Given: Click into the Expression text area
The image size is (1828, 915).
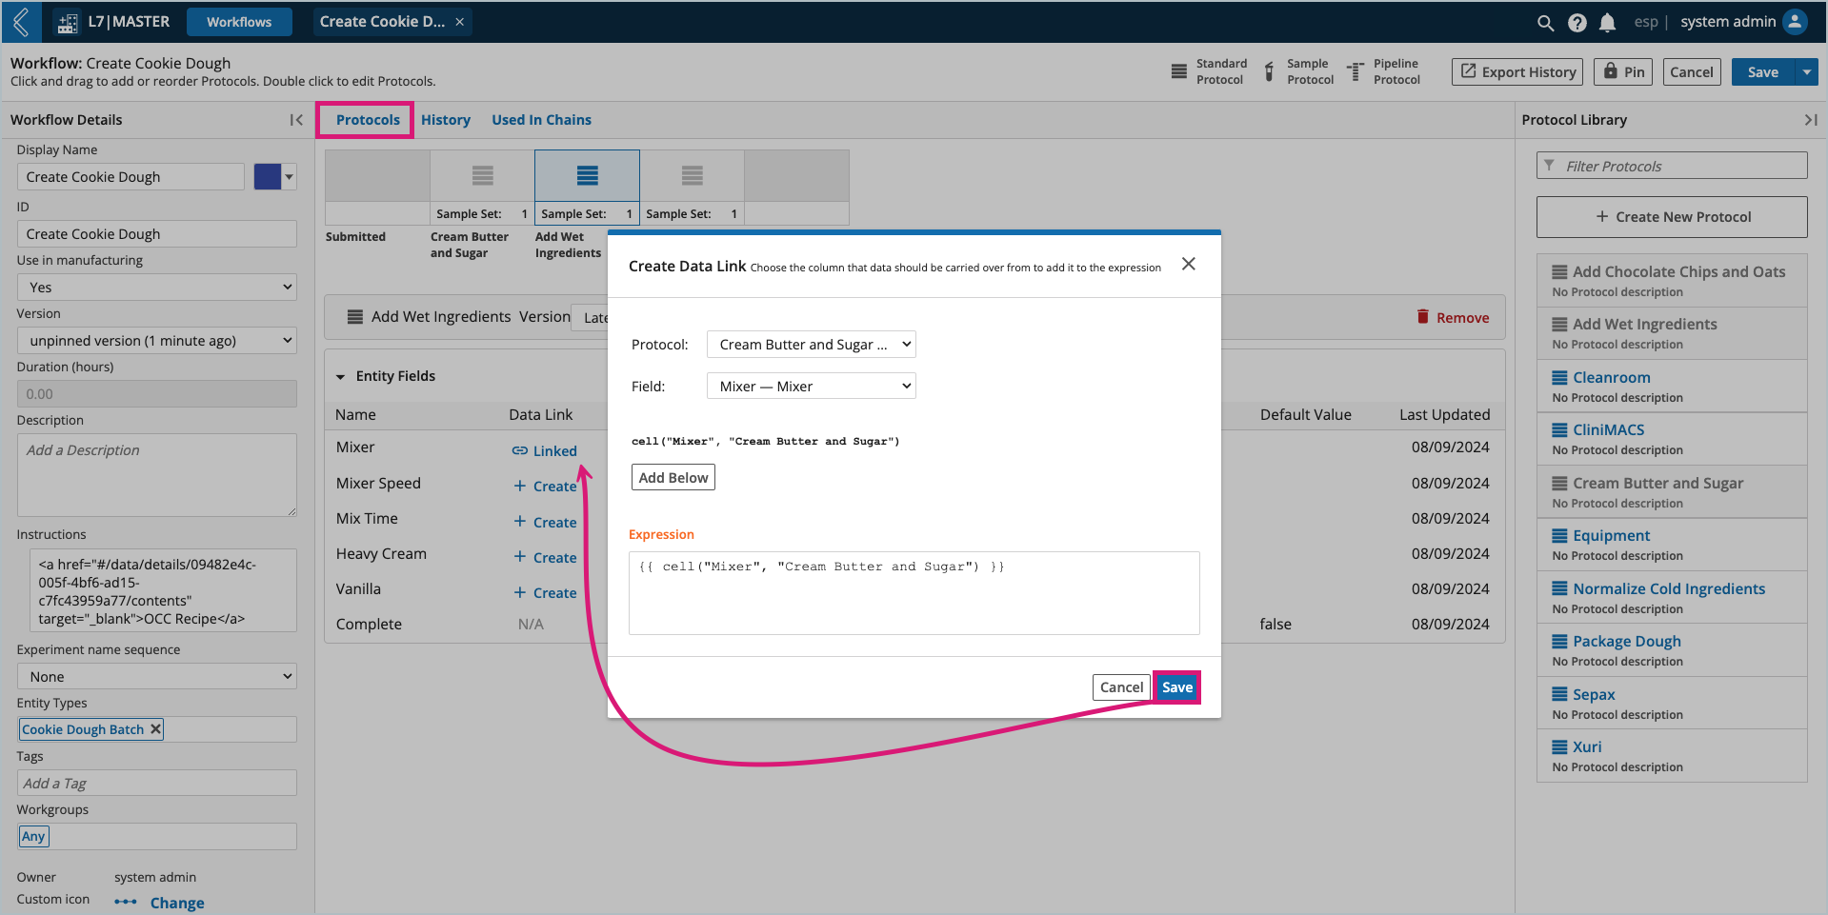Looking at the screenshot, I should pos(914,592).
